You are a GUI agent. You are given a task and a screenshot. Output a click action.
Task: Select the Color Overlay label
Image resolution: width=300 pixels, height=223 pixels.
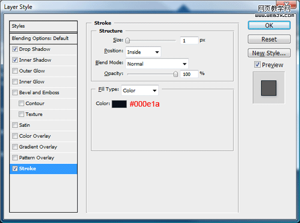[35, 136]
